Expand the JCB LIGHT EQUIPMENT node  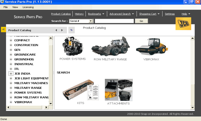point(11,78)
